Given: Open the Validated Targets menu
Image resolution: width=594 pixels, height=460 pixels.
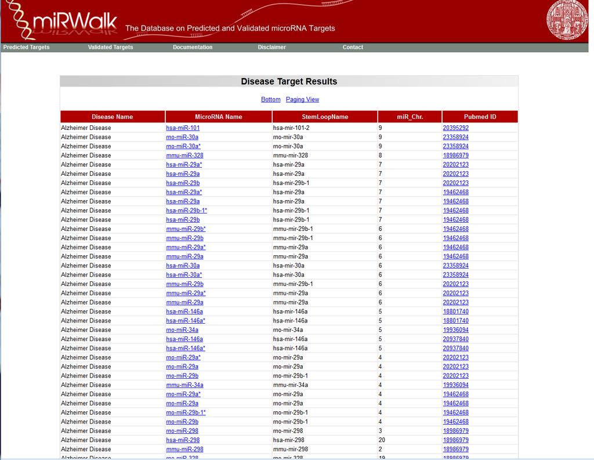Looking at the screenshot, I should click(x=110, y=48).
